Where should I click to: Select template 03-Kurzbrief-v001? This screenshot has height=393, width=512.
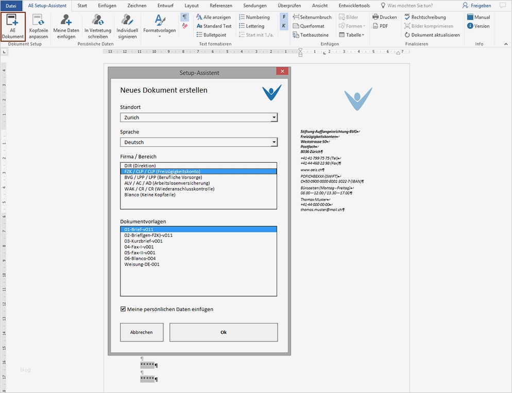tap(198, 241)
